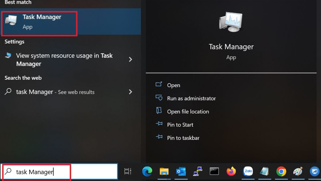
Task: Expand View system resource usage suggestion
Action: [131, 59]
